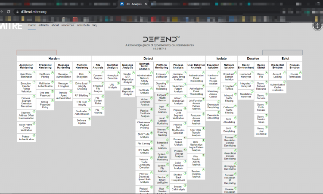The width and height of the screenshot is (323, 194).
Task: Open RF Shielding technique
Action: [82, 95]
